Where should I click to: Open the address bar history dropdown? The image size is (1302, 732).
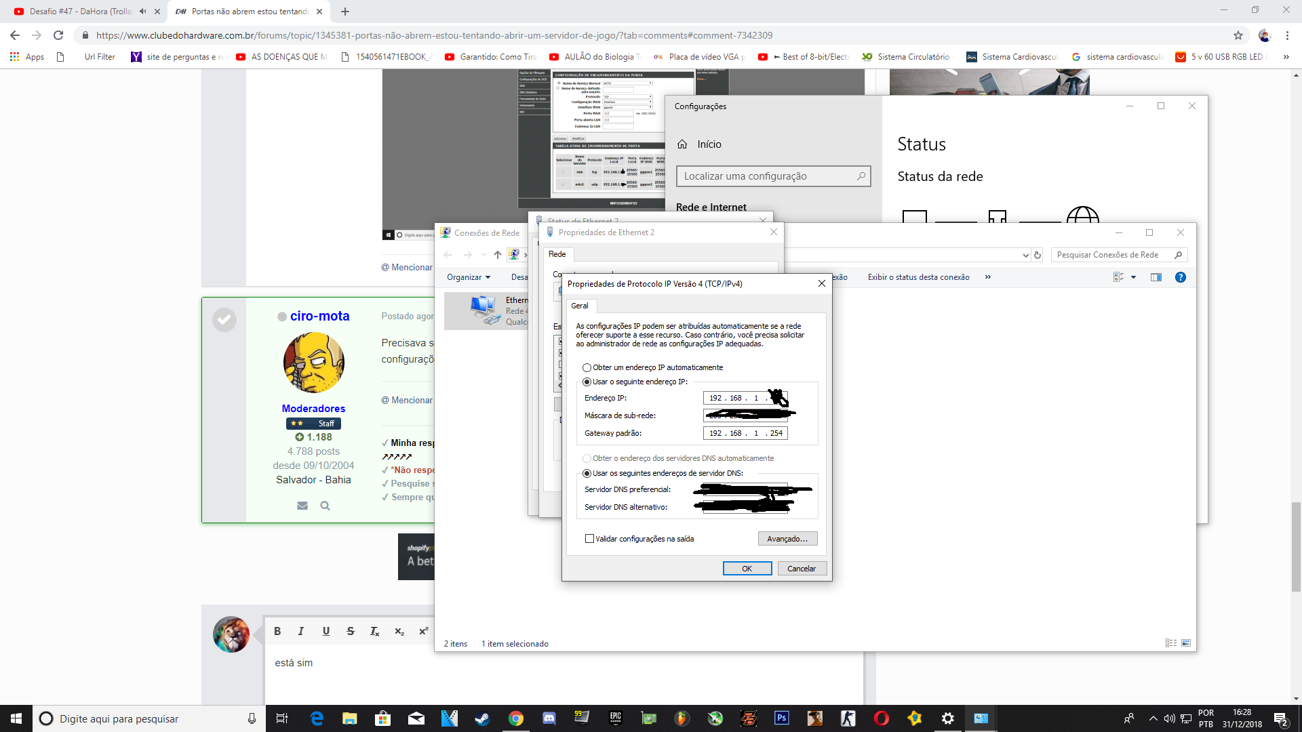point(1025,255)
